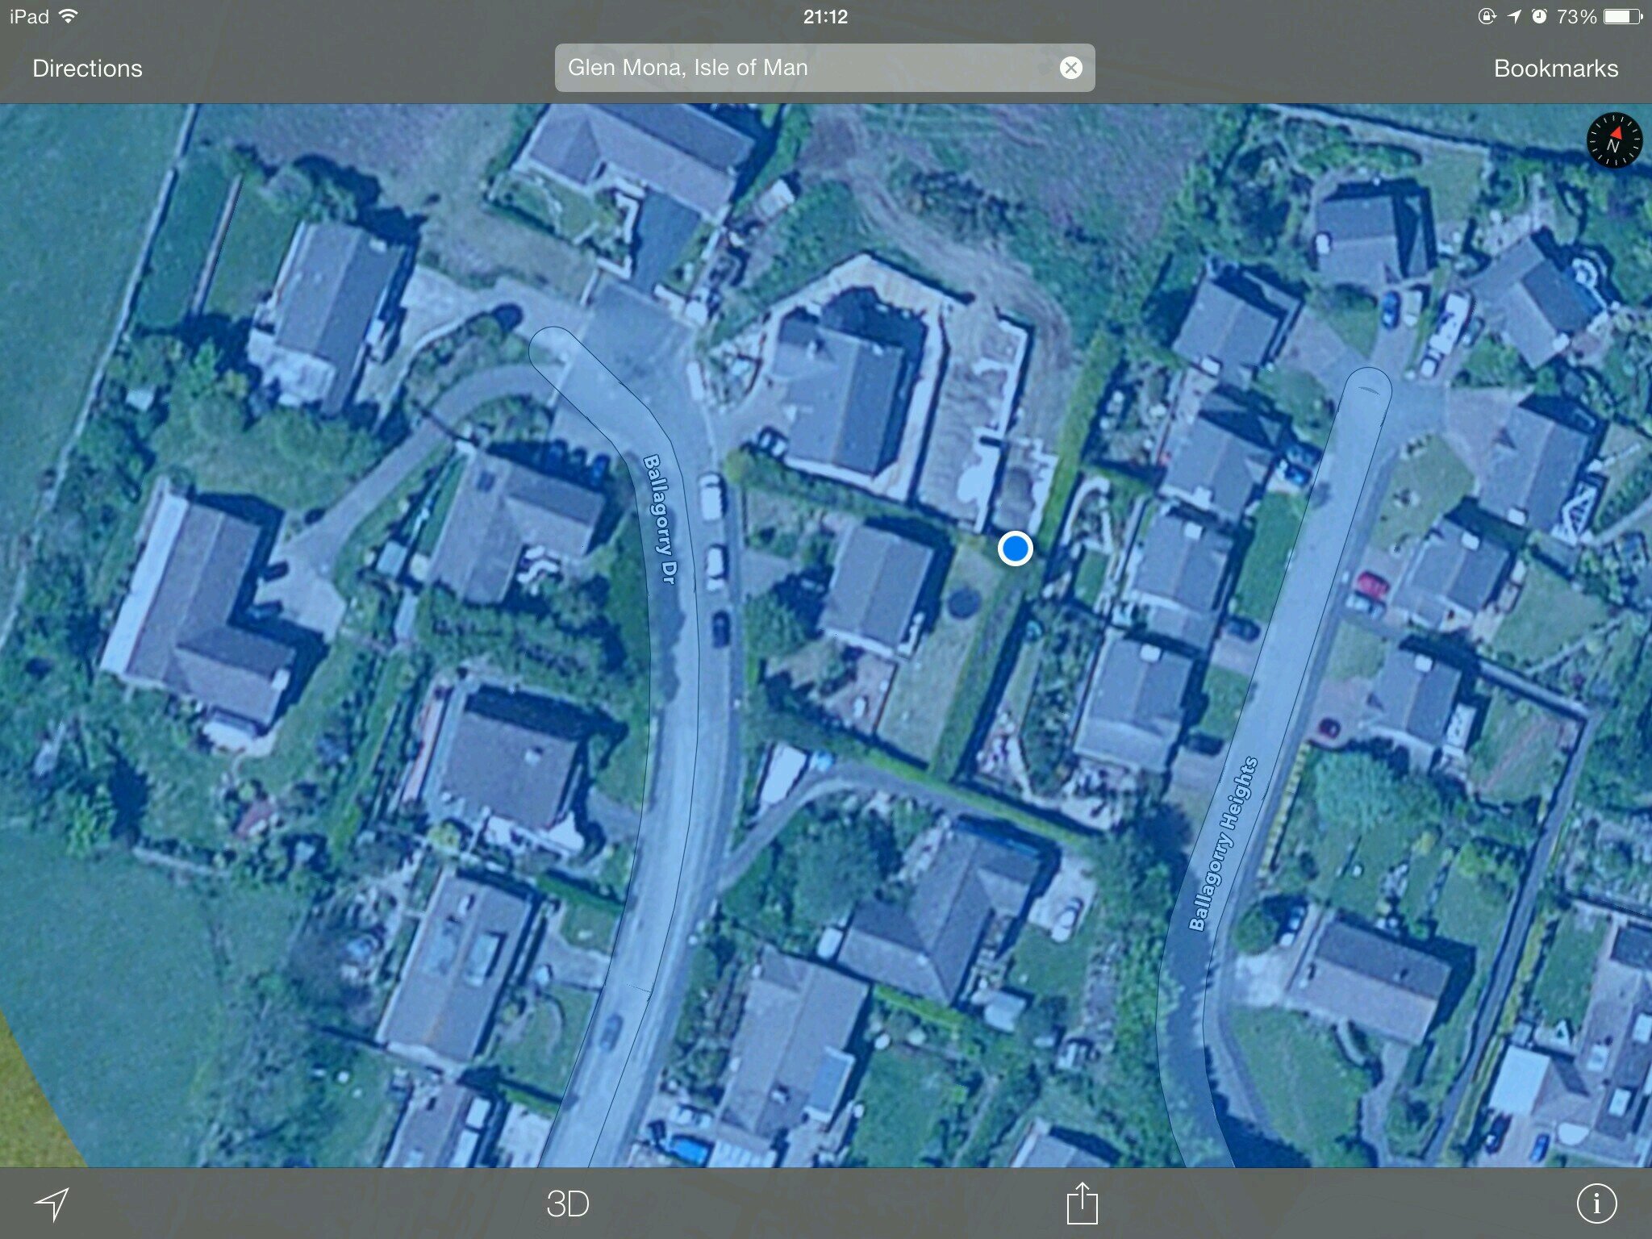Open the map info settings icon
1652x1239 pixels.
coord(1596,1203)
